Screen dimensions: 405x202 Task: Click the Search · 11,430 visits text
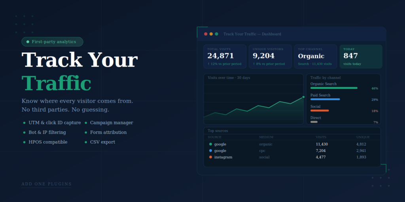click(315, 64)
